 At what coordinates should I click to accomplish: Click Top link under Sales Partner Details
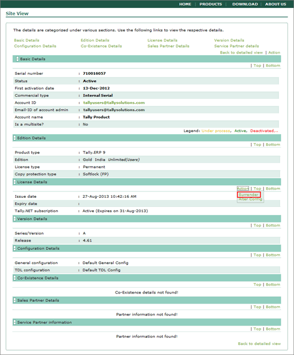(x=257, y=307)
